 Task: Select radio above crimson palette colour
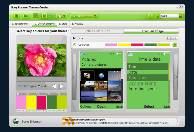click(x=39, y=94)
